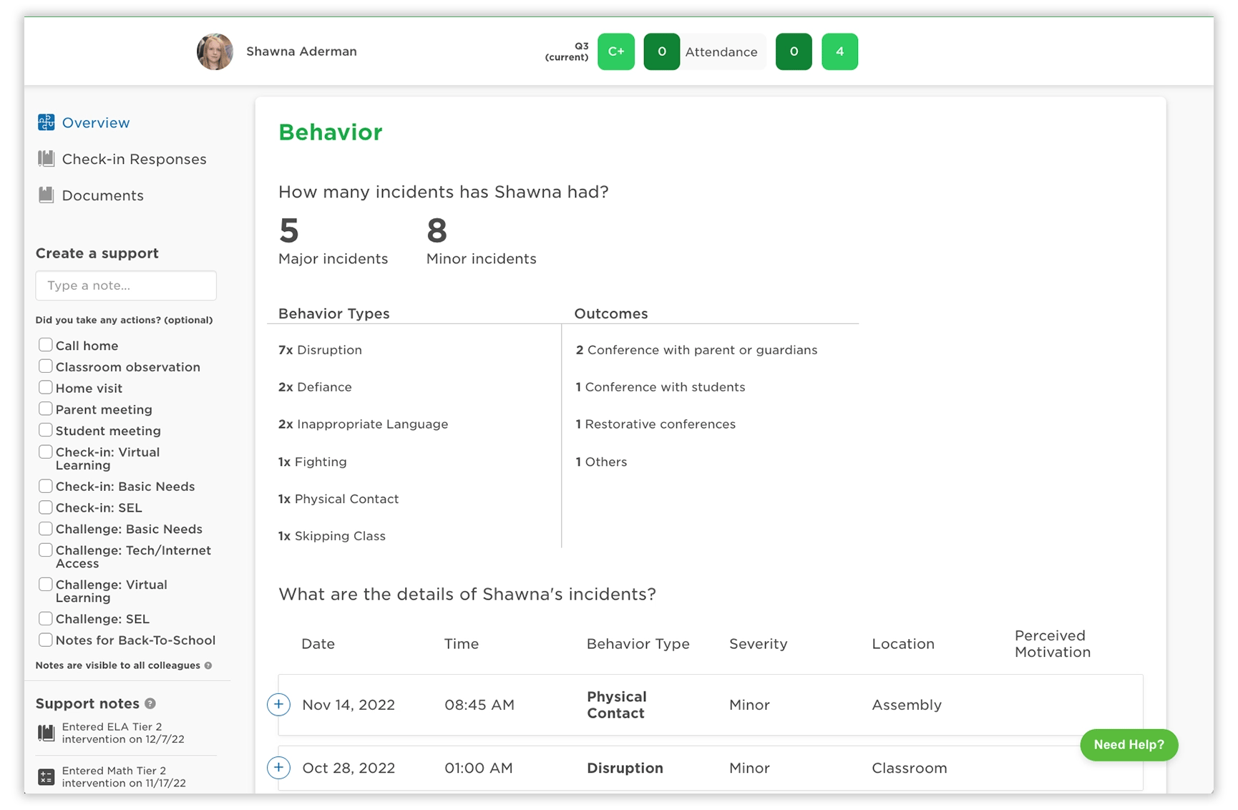The image size is (1238, 810).
Task: Expand the Nov 14 Physical Contact incident
Action: point(278,704)
